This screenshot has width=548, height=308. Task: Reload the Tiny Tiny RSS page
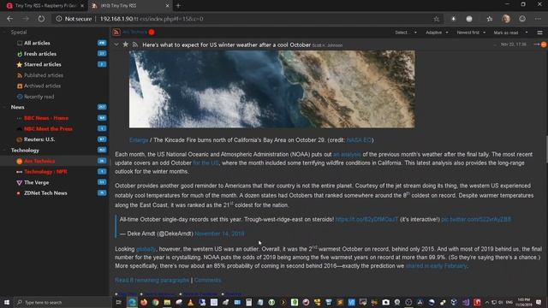coord(41,19)
